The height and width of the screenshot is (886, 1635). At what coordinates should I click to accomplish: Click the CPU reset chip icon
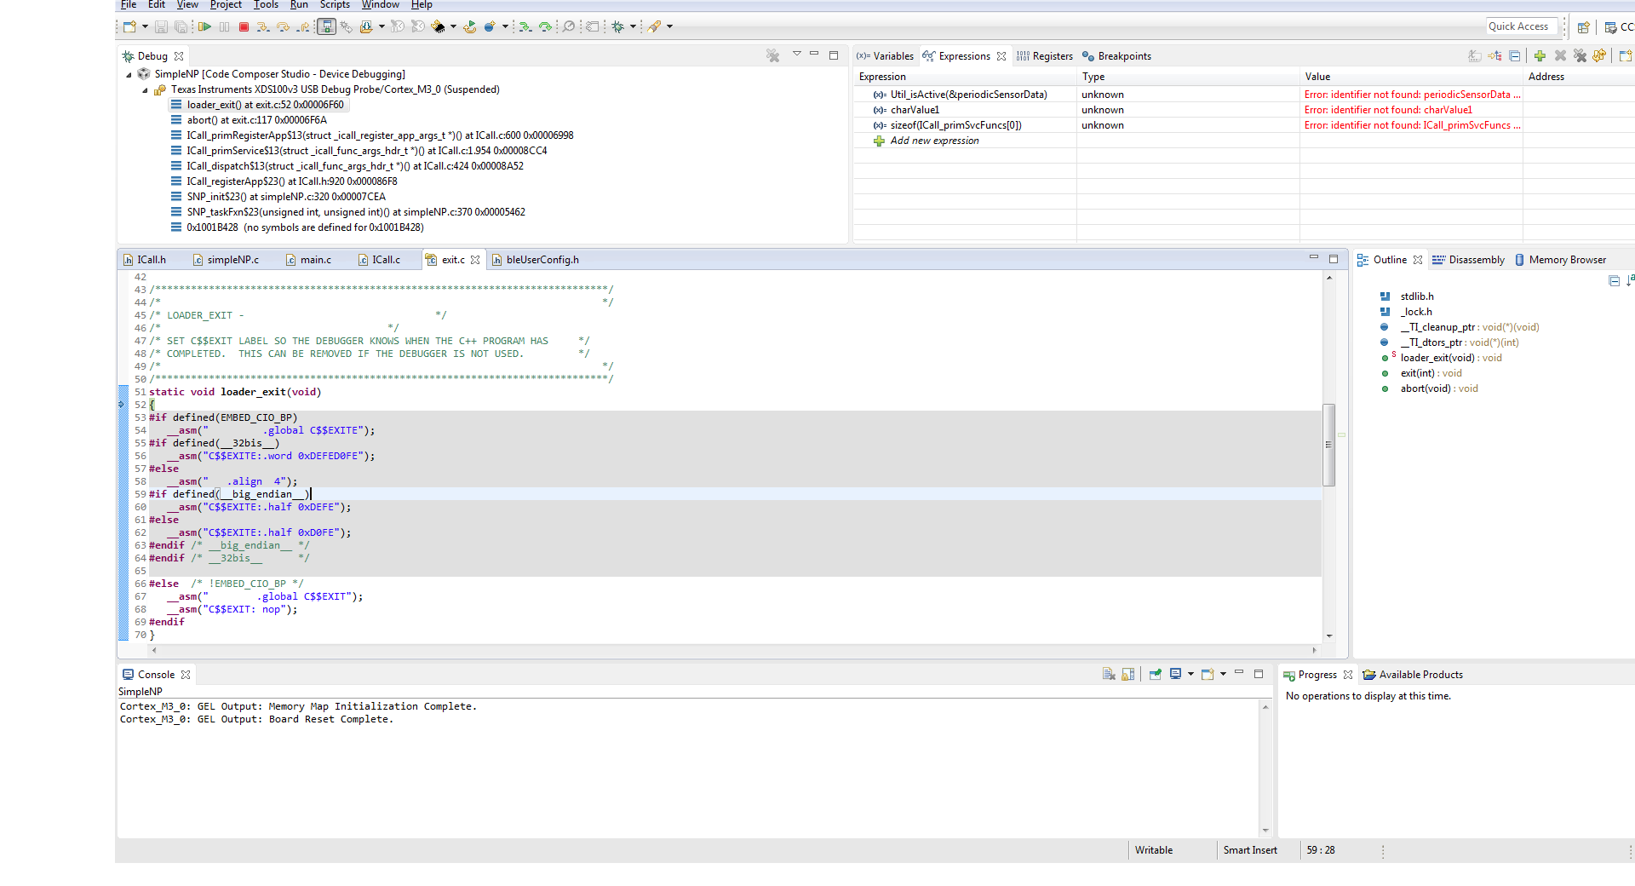pos(438,26)
